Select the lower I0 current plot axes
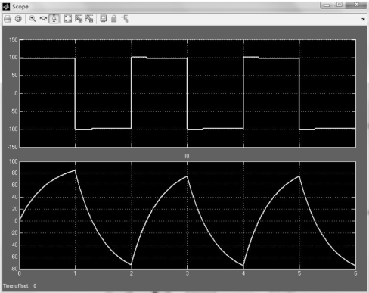369x293 pixels. coord(188,215)
